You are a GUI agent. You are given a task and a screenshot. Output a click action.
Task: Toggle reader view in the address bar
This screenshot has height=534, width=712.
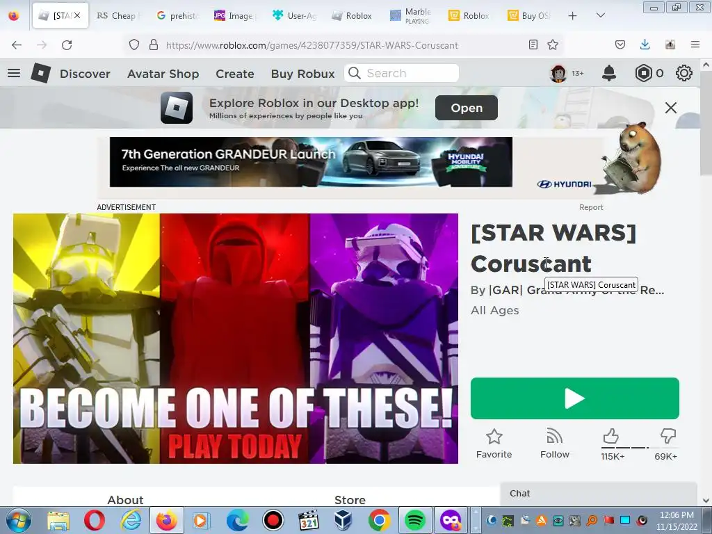(533, 44)
